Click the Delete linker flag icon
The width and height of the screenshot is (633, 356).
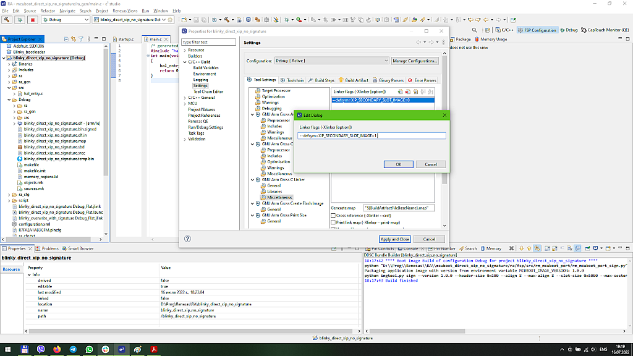409,91
